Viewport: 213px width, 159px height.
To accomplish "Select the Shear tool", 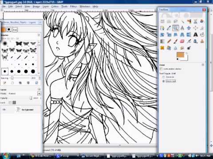I will pyautogui.click(x=175, y=34).
